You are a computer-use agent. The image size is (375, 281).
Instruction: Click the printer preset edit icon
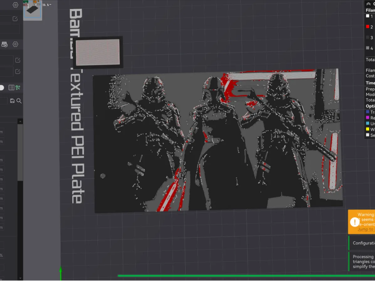(x=15, y=19)
